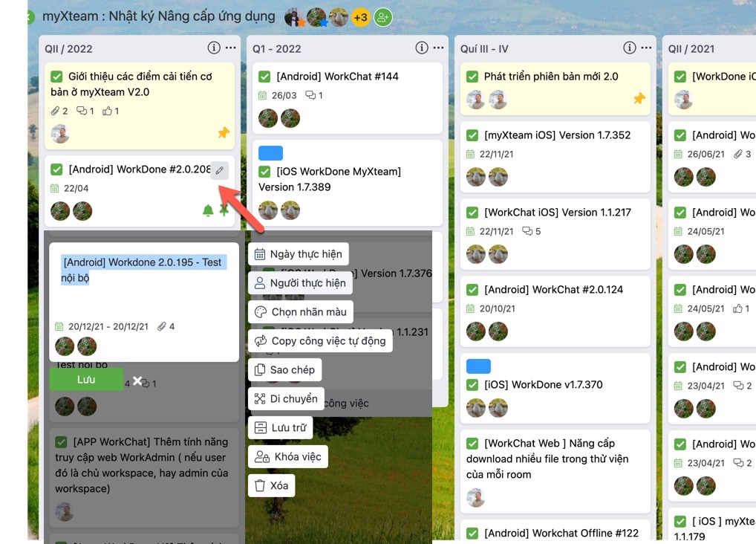
Task: Open three-dot menu of Quí III - IV column
Action: [646, 48]
